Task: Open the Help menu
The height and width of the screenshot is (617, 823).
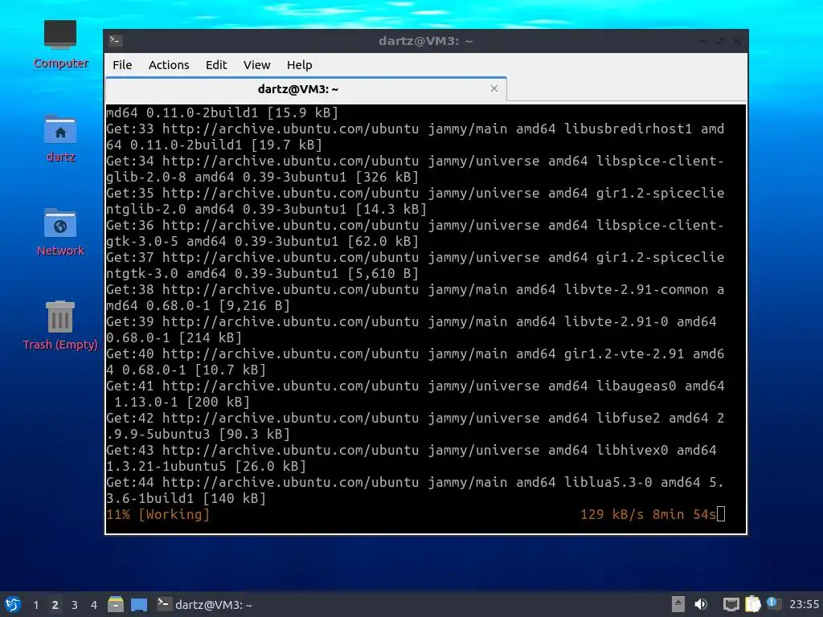Action: pyautogui.click(x=300, y=65)
